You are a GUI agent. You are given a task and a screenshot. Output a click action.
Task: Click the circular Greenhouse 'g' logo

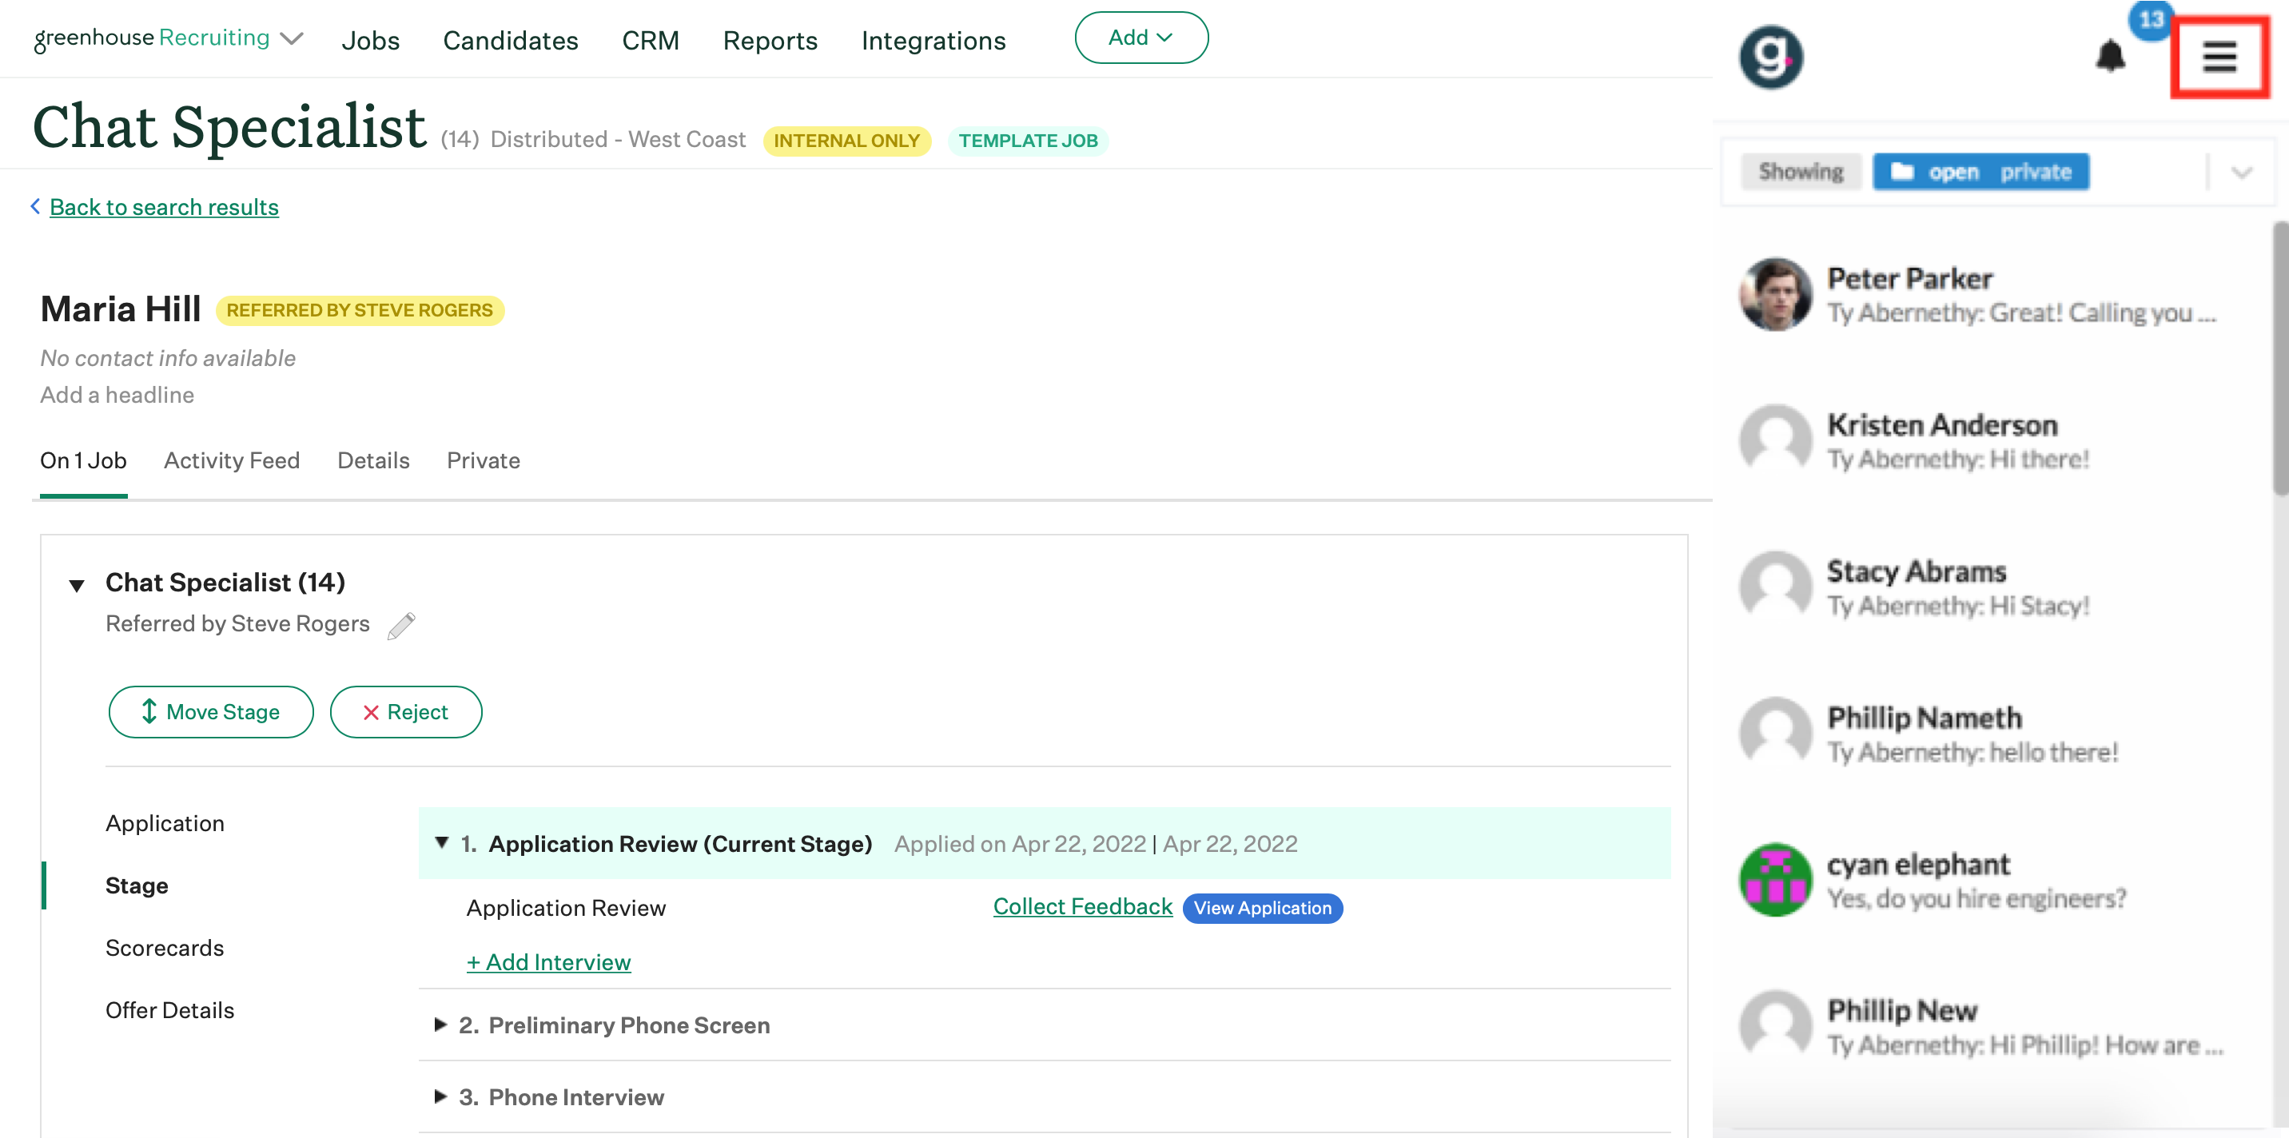(1770, 56)
